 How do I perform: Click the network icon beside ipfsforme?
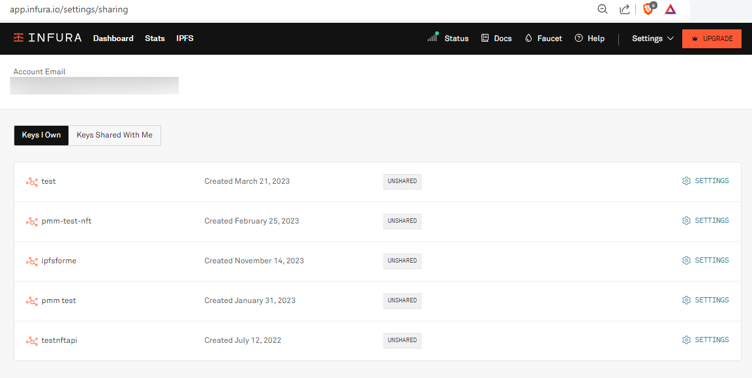(31, 261)
